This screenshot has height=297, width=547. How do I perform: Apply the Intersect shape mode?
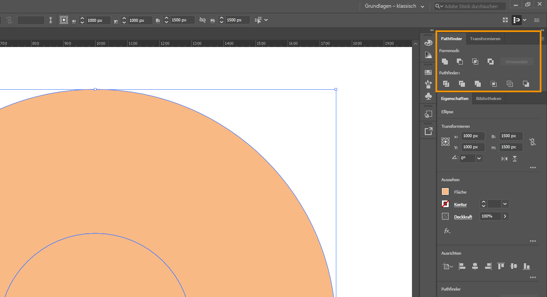(x=475, y=62)
